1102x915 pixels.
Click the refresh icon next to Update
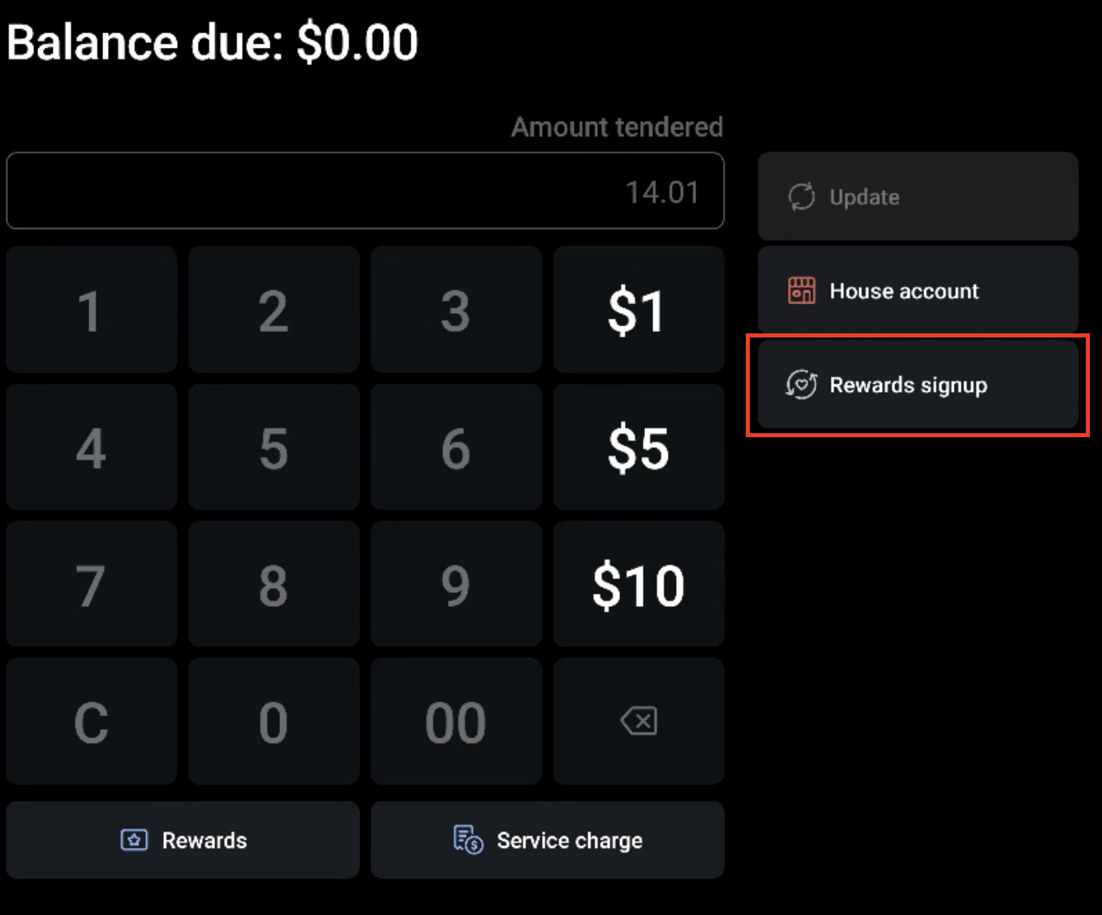click(802, 196)
